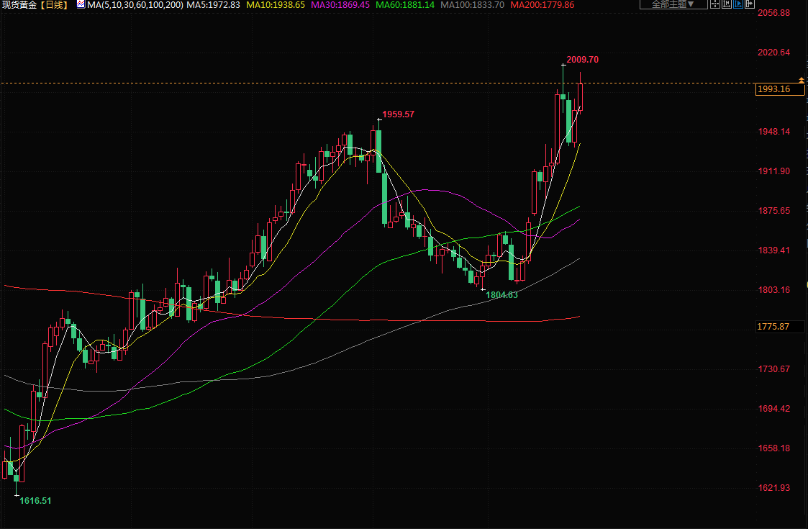Click the 现货黄金 symbol title

click(x=19, y=5)
